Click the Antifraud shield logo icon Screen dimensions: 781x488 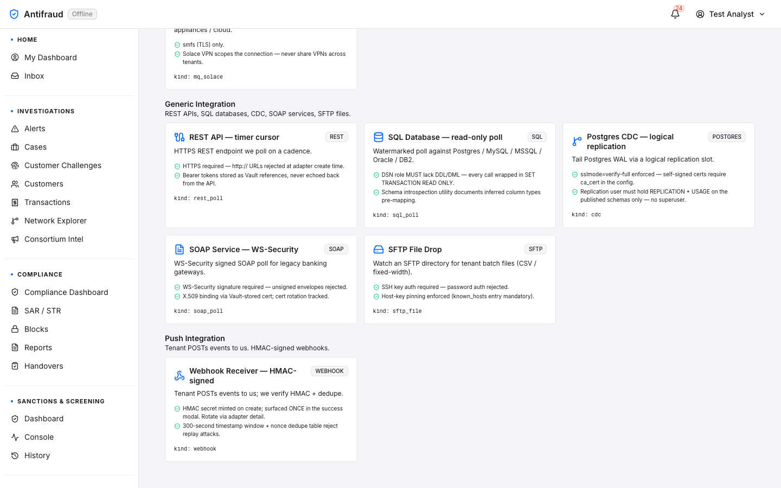(x=14, y=14)
